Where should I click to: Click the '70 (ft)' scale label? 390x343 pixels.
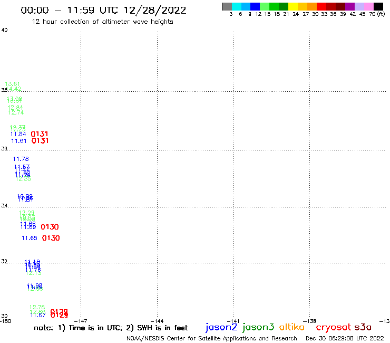pyautogui.click(x=377, y=14)
